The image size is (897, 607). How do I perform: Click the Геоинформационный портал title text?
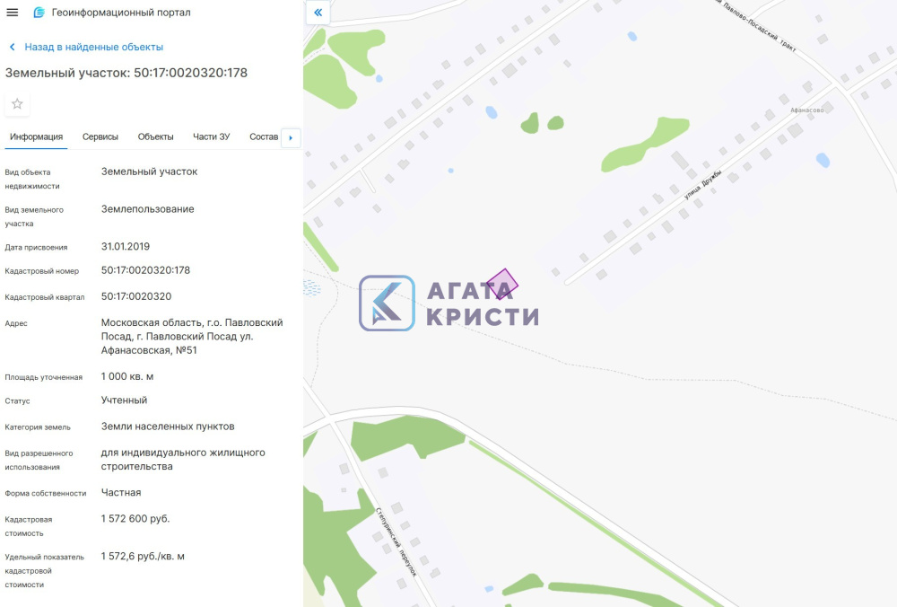point(121,13)
